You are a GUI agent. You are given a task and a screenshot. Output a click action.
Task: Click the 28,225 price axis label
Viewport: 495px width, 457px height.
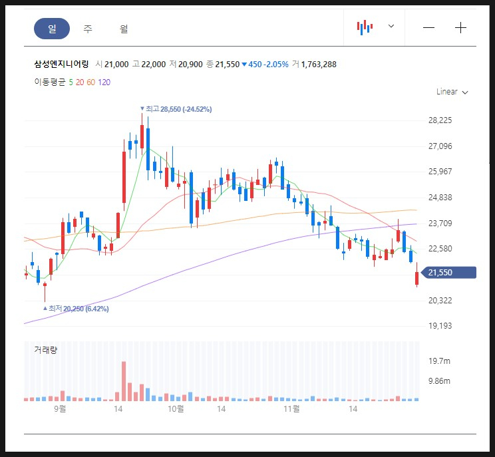coord(440,120)
